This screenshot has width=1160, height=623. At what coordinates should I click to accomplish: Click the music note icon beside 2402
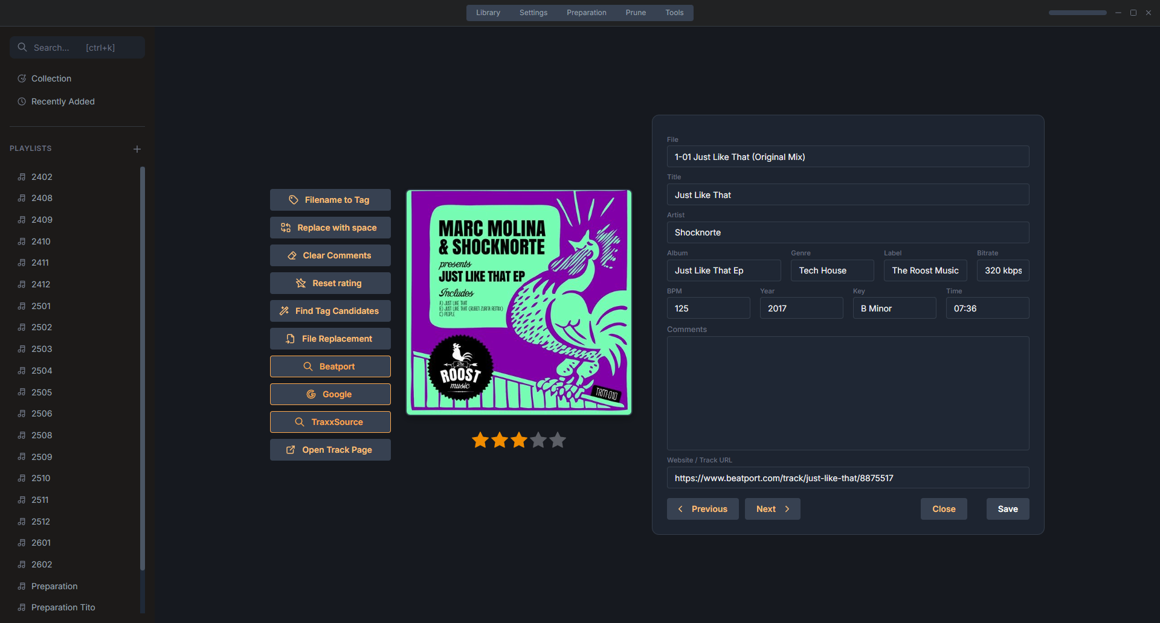(x=21, y=177)
